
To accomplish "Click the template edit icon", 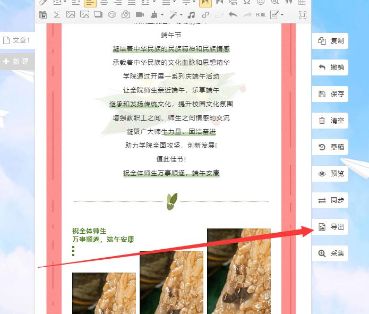I will [274, 15].
